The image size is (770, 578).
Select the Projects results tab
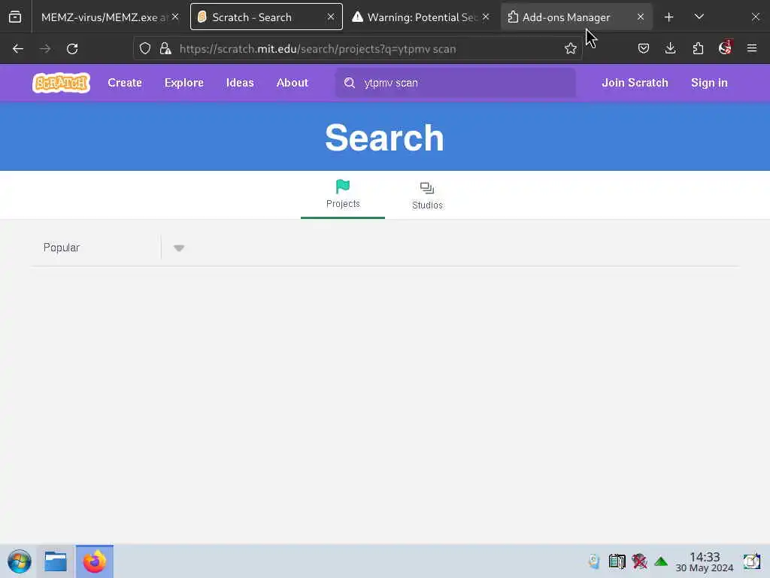(343, 195)
